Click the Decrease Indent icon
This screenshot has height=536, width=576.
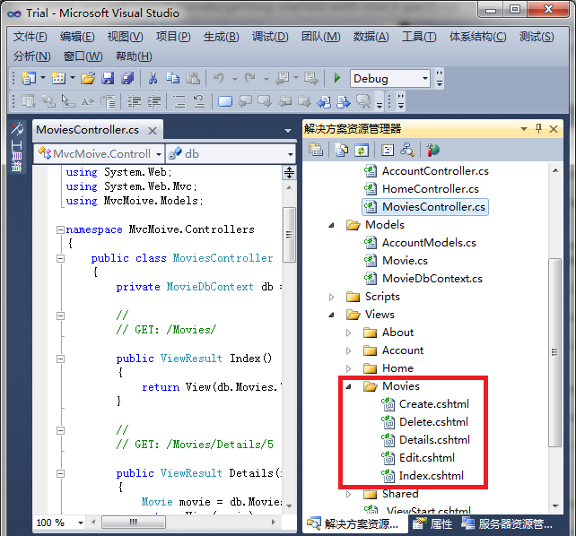click(x=134, y=101)
